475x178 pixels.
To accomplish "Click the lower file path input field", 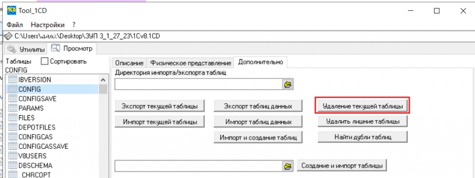I will pyautogui.click(x=199, y=166).
